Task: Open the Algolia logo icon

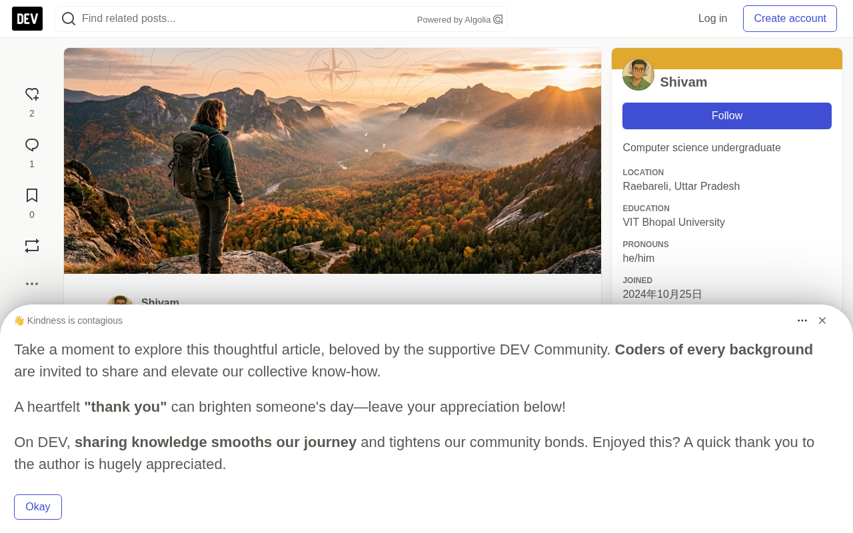Action: [x=498, y=20]
